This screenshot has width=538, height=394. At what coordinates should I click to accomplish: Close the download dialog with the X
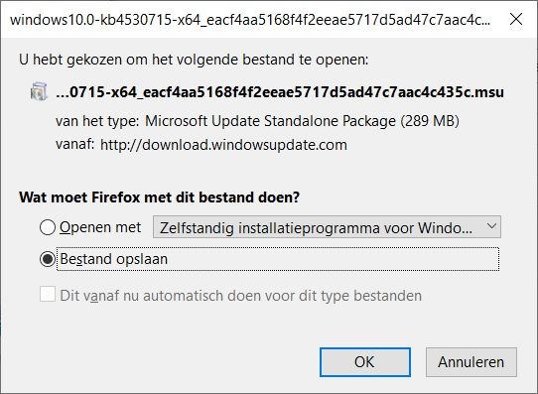pos(516,19)
